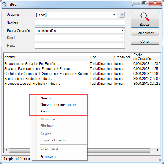Click the arrow button beside Usuarios

point(122,15)
